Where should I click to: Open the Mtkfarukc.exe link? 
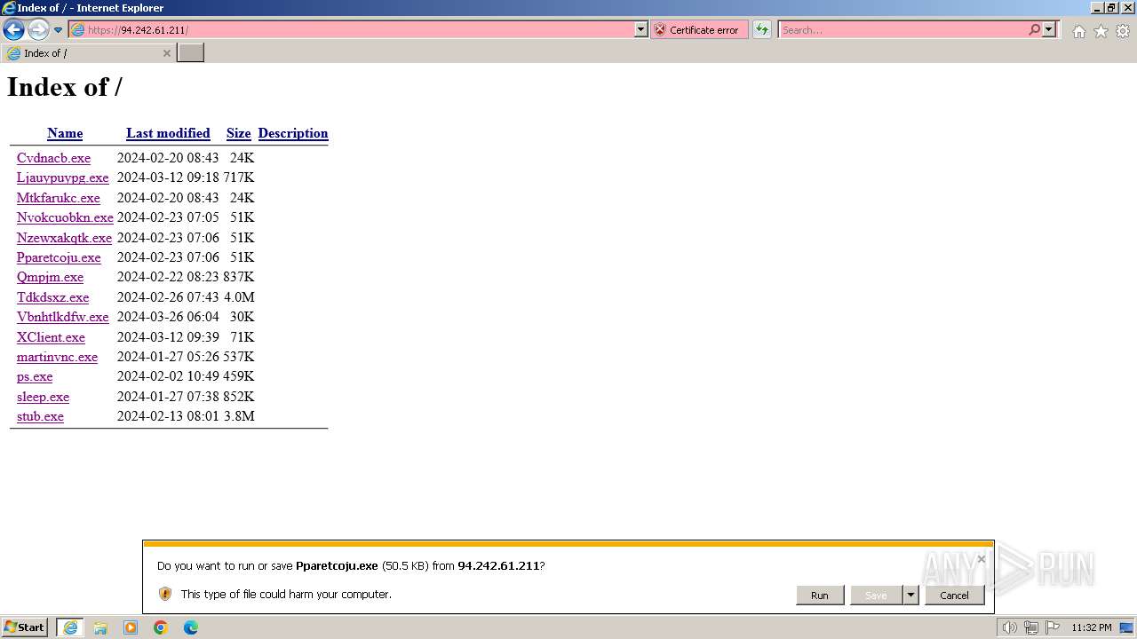(x=59, y=198)
